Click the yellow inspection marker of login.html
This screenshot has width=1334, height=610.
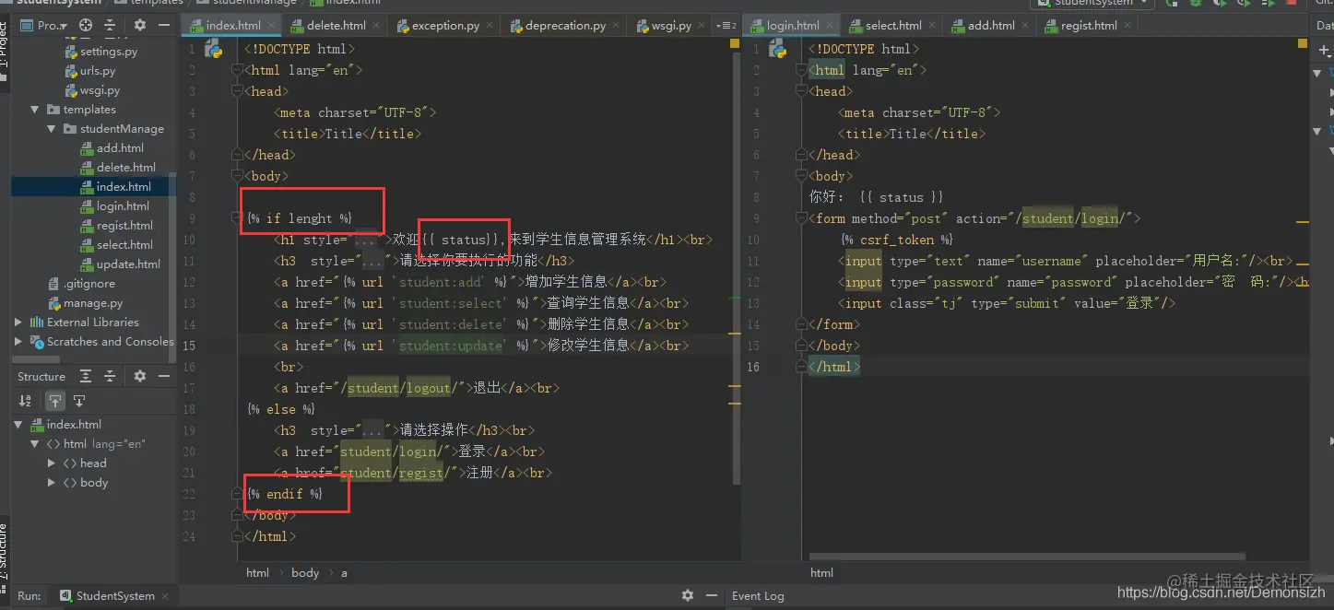click(x=1303, y=43)
